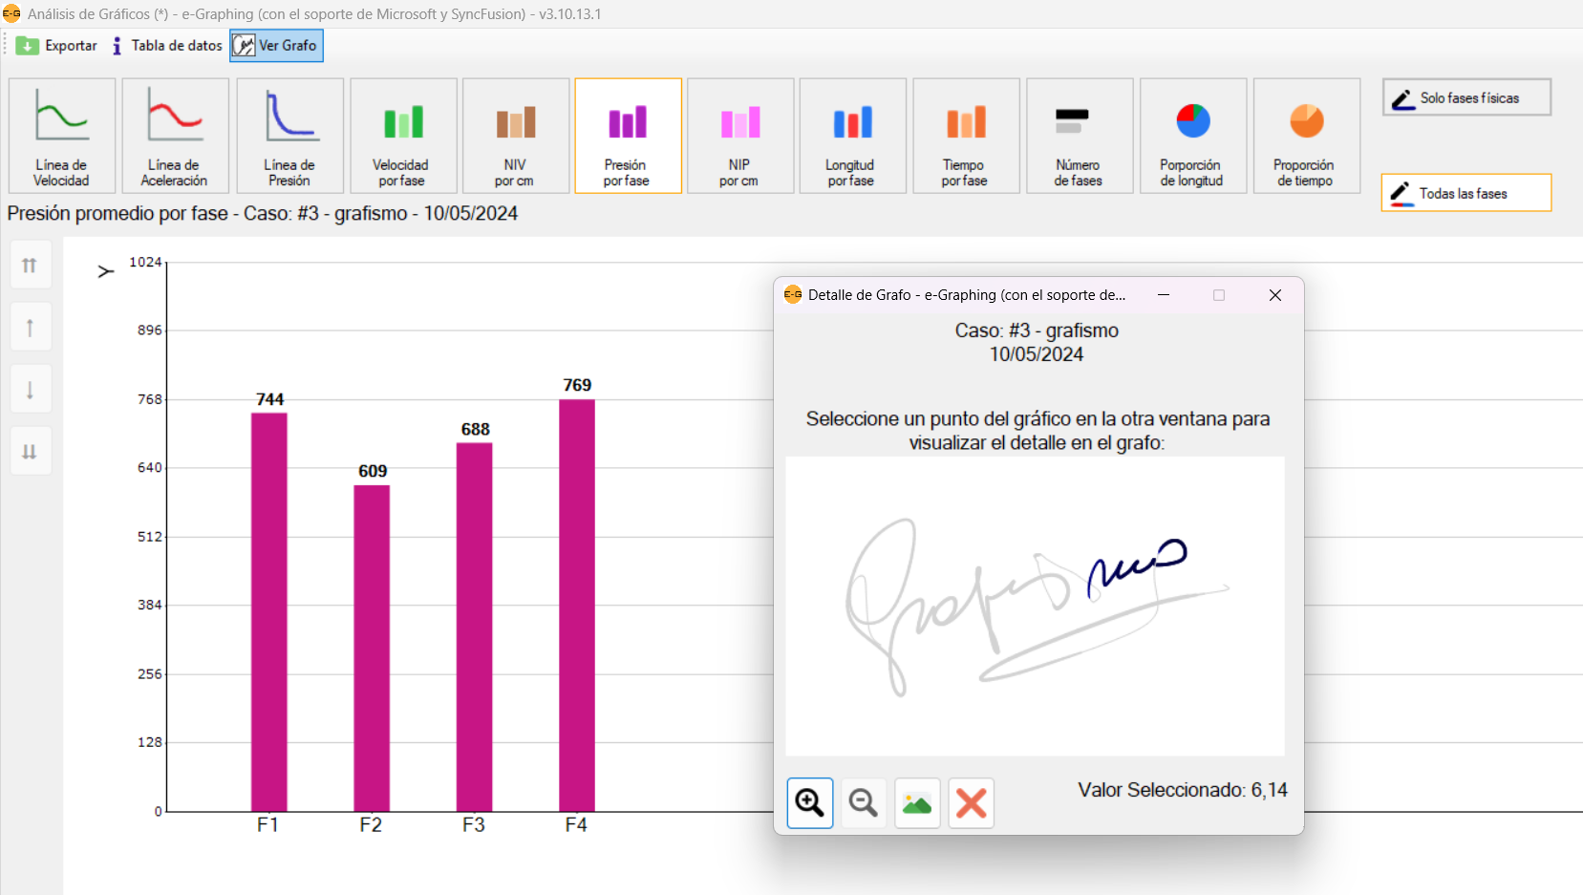This screenshot has height=895, width=1583.
Task: Show the Porporción de longitud pie chart
Action: tap(1192, 136)
